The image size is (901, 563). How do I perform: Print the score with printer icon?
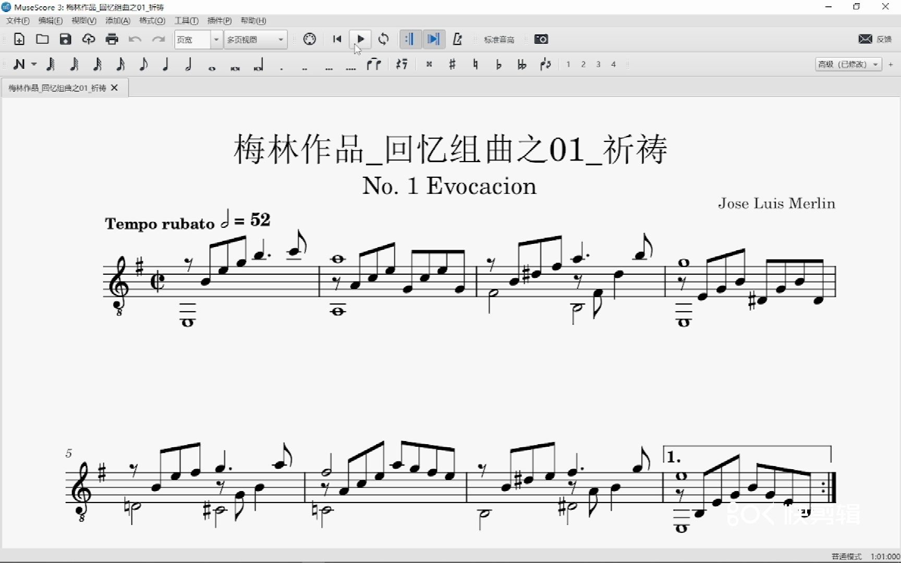[112, 39]
